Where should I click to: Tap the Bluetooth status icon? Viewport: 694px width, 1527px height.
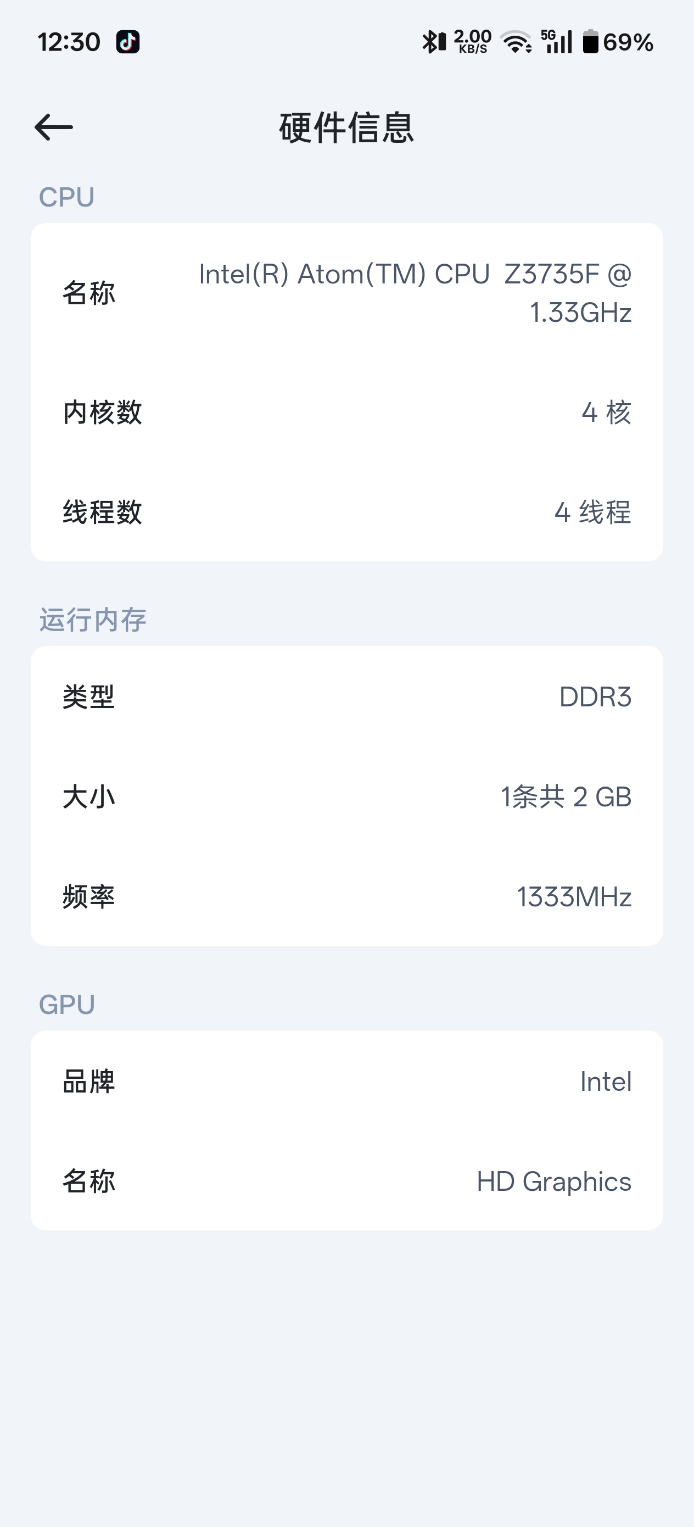[x=433, y=42]
